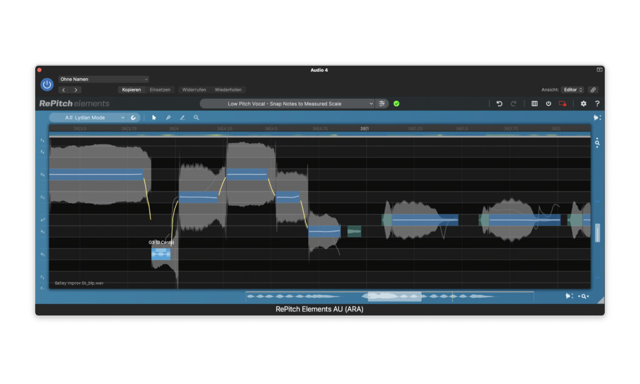Go to previous preset arrow
The height and width of the screenshot is (384, 640).
[64, 90]
